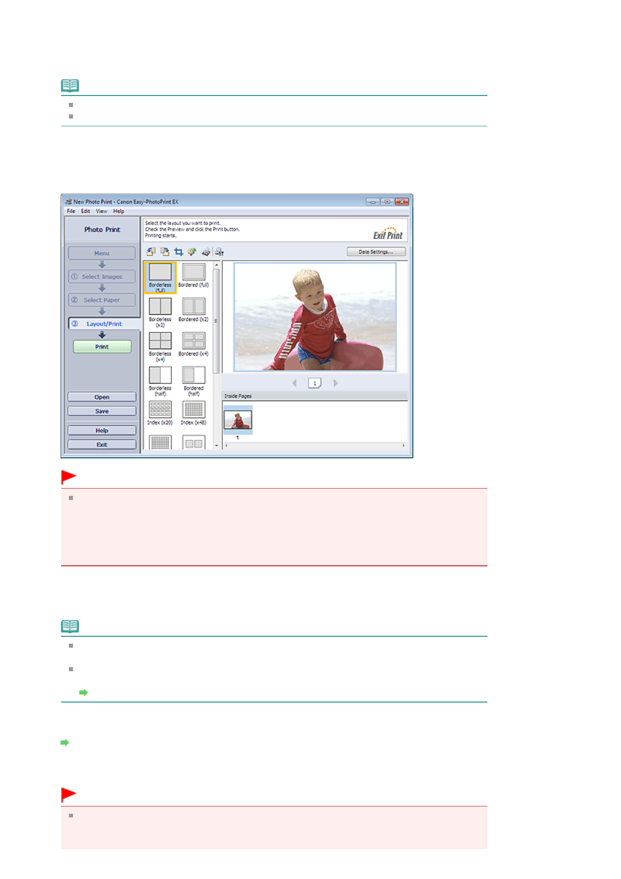Click the large photo preview
Image resolution: width=621 pixels, height=879 pixels.
tap(315, 317)
